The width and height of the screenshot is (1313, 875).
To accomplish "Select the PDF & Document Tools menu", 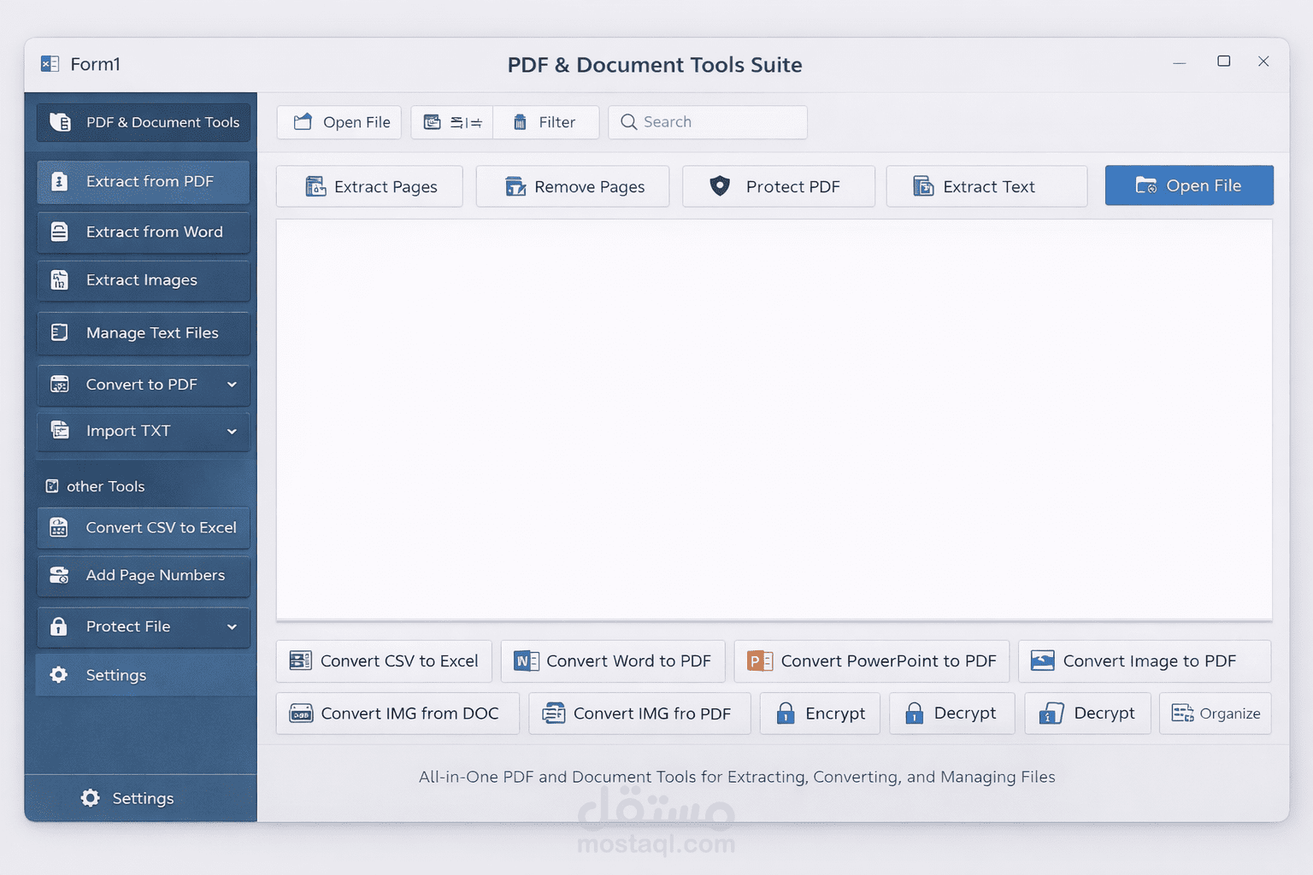I will [x=143, y=122].
